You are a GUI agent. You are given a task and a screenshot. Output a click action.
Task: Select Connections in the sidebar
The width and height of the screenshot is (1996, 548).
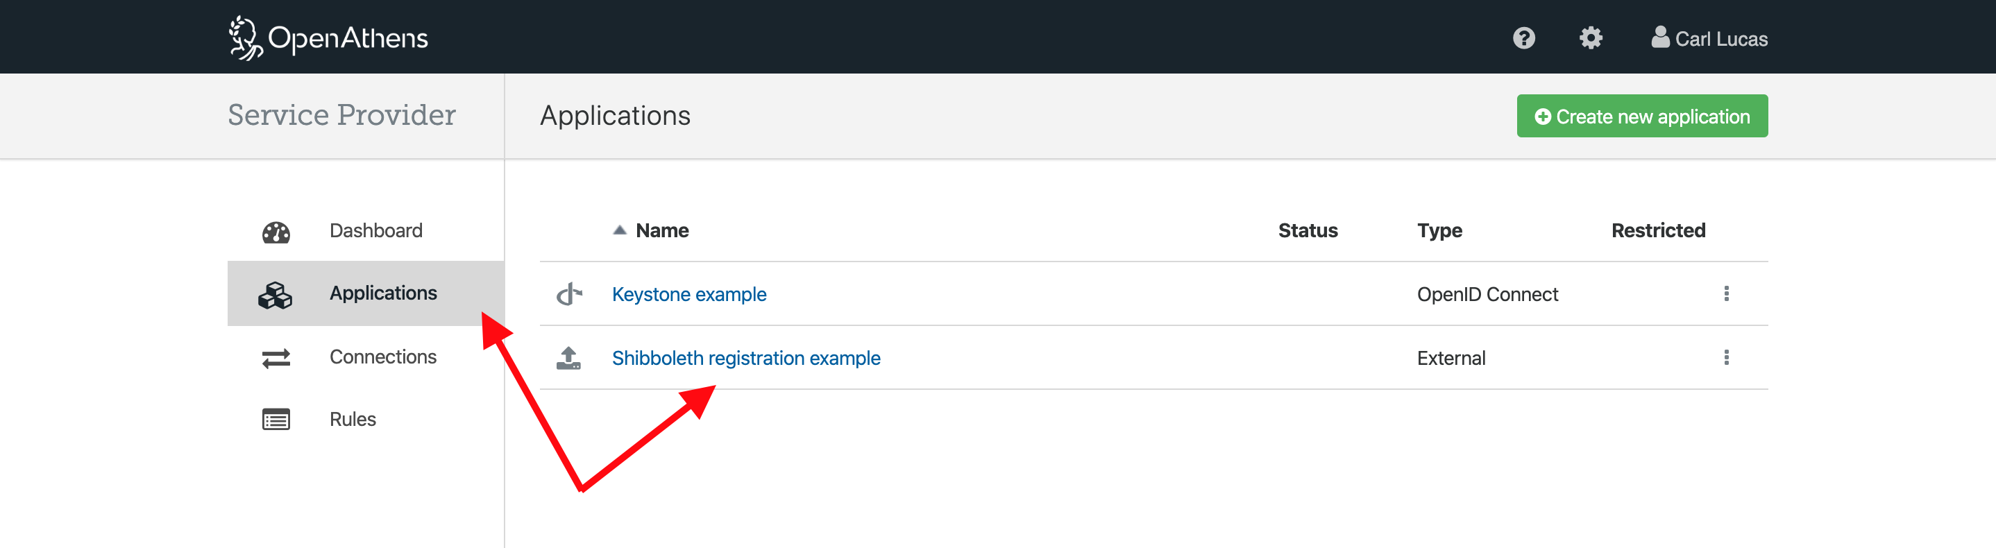click(x=383, y=357)
